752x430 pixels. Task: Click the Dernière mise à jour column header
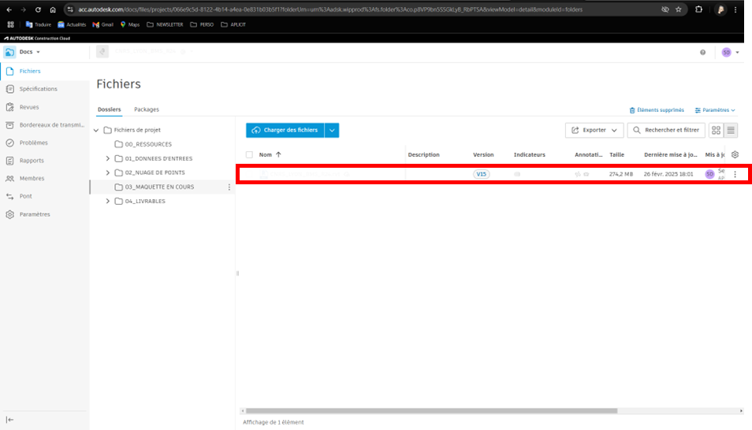click(x=671, y=155)
